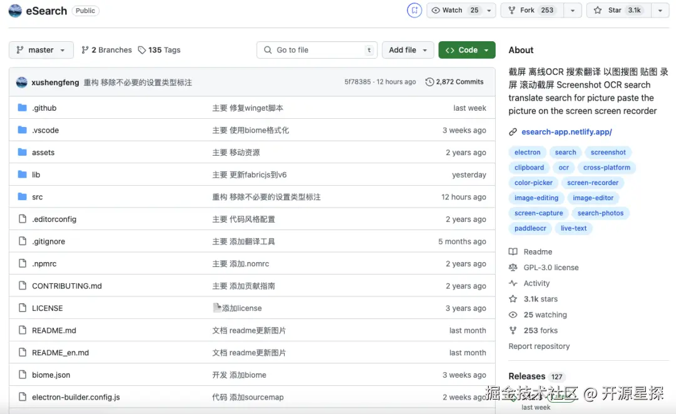Click the clock icon beside 2,872 Commits
The image size is (676, 414).
tap(429, 82)
